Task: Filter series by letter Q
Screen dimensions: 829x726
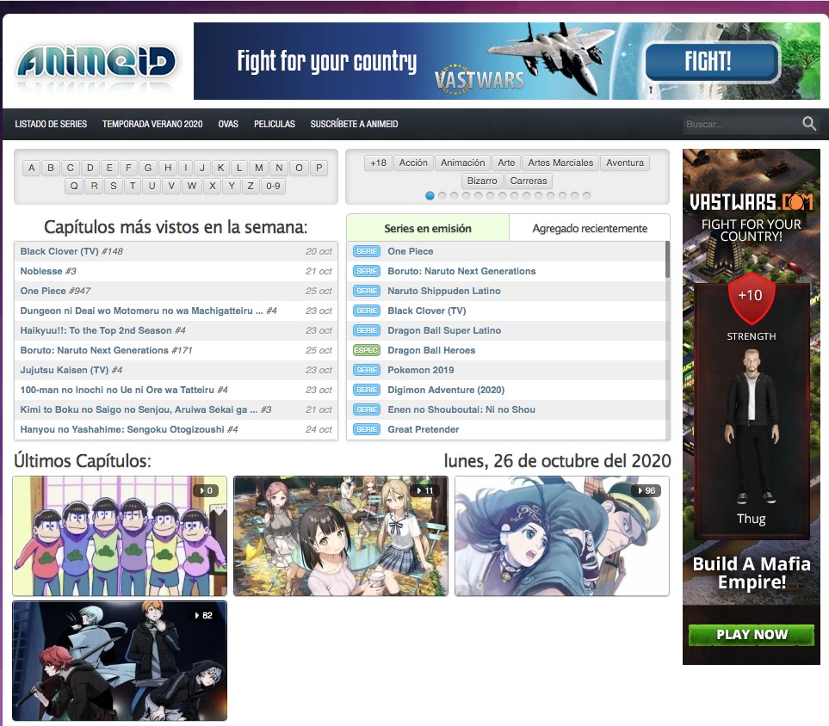Action: pos(74,186)
